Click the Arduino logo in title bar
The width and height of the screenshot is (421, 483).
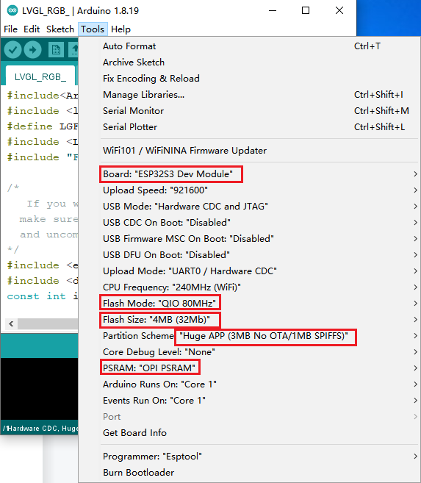[12, 10]
